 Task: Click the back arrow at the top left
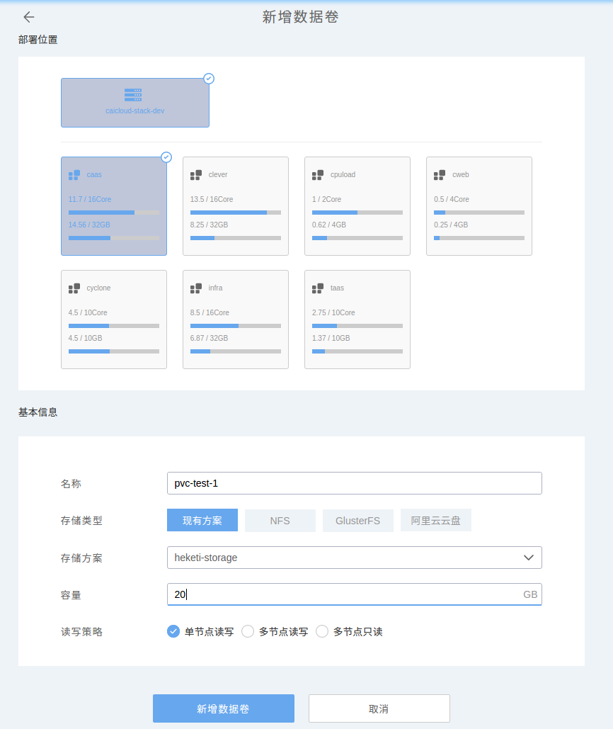(28, 16)
